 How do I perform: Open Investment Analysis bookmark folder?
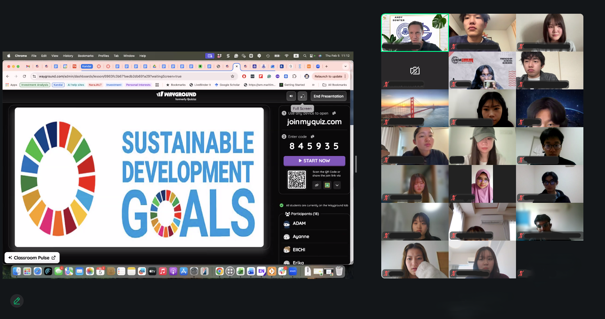[x=35, y=85]
